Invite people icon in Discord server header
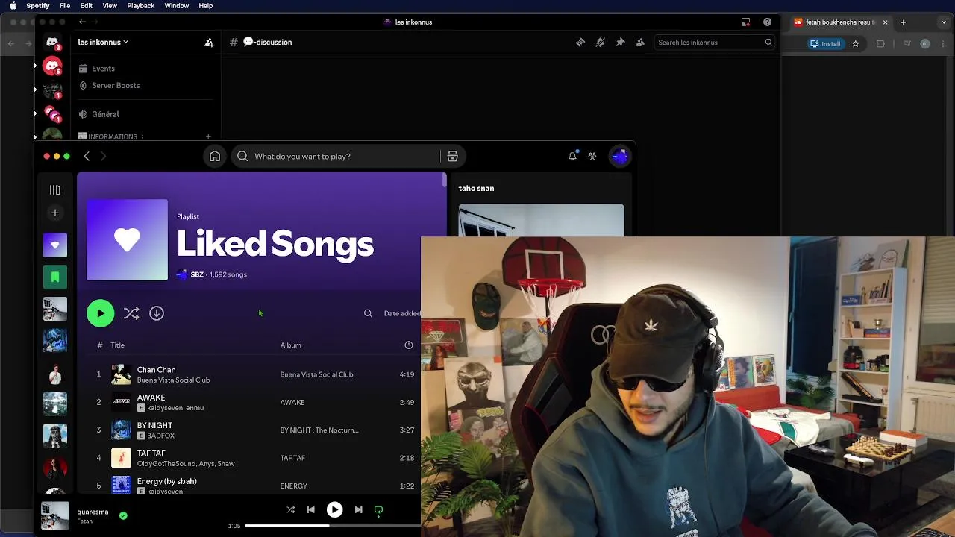 point(209,42)
